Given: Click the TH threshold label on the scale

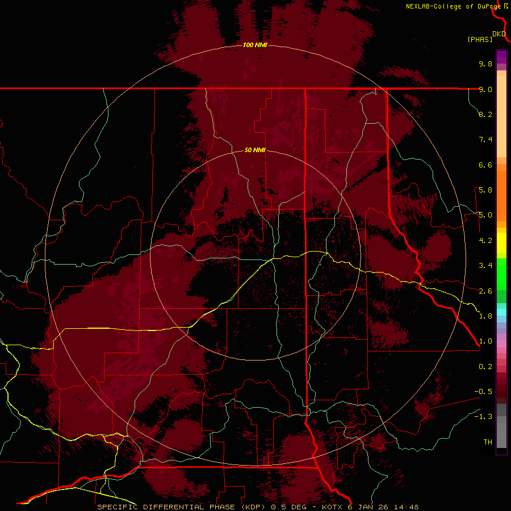Looking at the screenshot, I should click(488, 442).
